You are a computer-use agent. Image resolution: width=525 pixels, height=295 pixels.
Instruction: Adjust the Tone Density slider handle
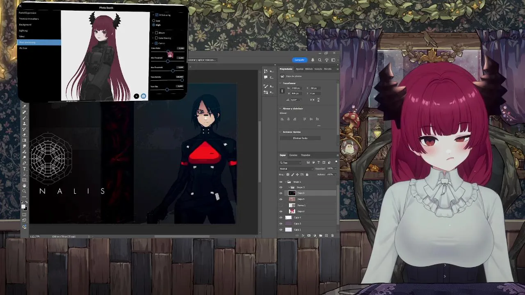tap(182, 80)
